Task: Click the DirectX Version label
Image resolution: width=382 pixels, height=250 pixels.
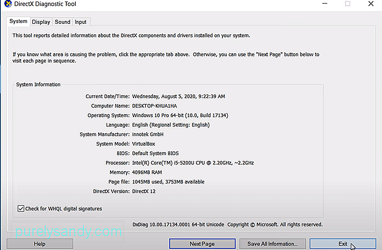Action: [x=111, y=191]
